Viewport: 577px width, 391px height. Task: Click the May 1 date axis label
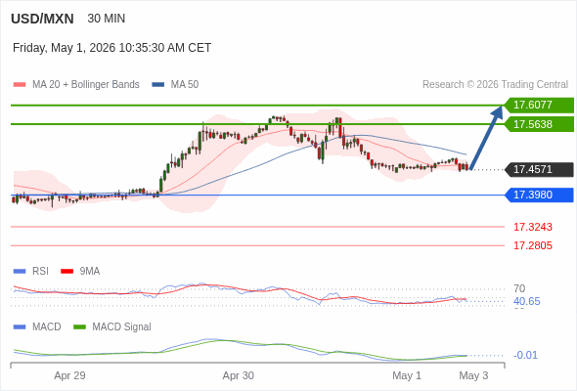point(407,376)
